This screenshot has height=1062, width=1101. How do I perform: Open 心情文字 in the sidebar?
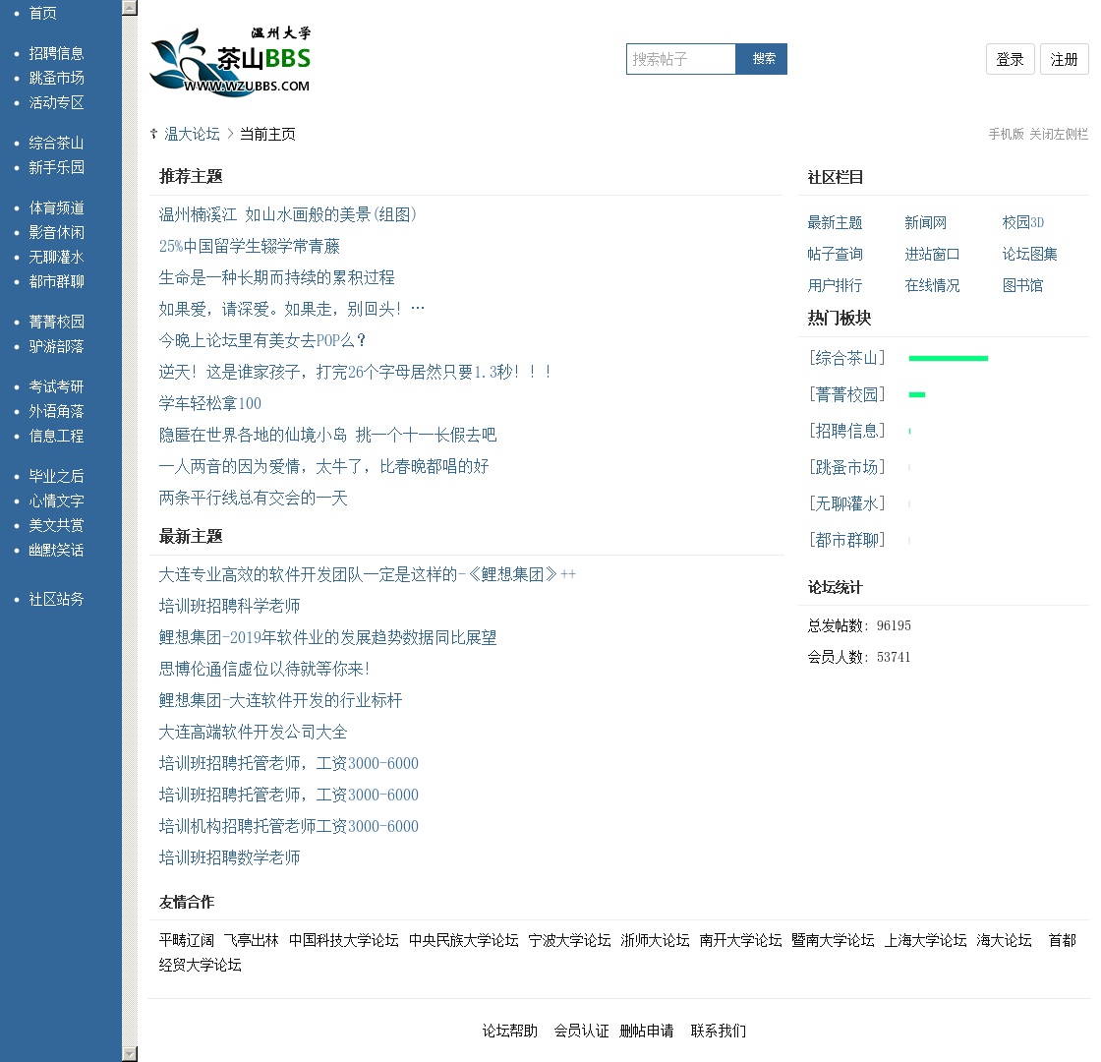(x=56, y=501)
